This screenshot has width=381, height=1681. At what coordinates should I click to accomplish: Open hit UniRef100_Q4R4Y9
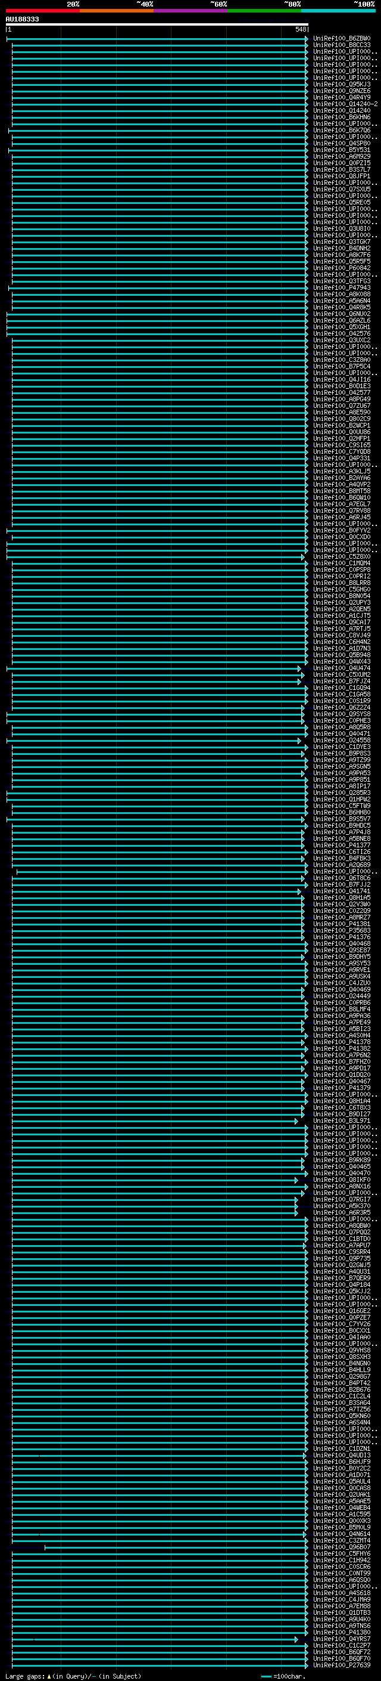pyautogui.click(x=341, y=97)
